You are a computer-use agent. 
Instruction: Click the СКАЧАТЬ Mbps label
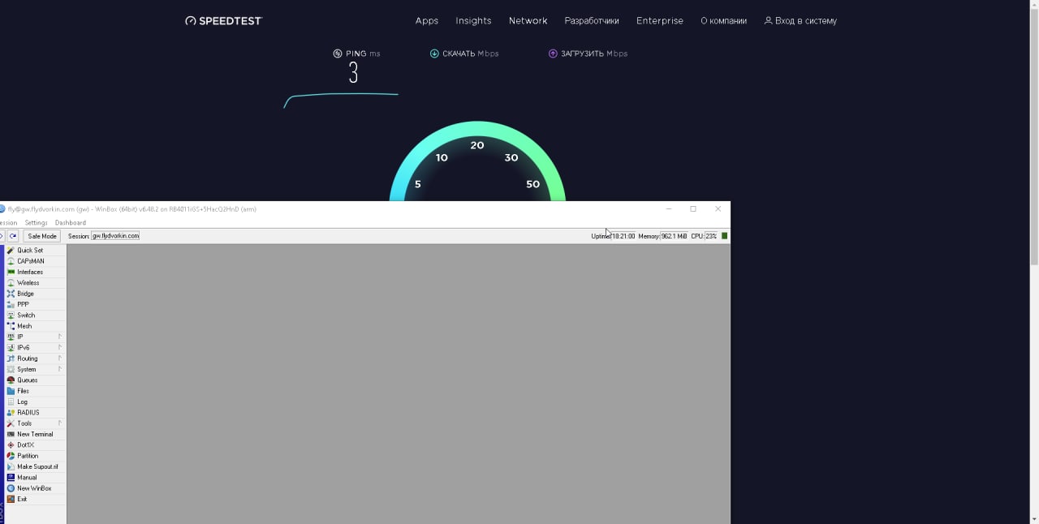click(x=464, y=54)
